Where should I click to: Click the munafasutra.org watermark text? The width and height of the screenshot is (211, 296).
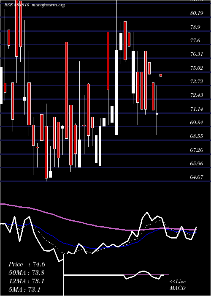(x=48, y=5)
